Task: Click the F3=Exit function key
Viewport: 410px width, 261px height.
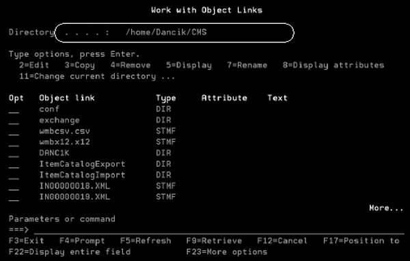Action: [x=27, y=241]
